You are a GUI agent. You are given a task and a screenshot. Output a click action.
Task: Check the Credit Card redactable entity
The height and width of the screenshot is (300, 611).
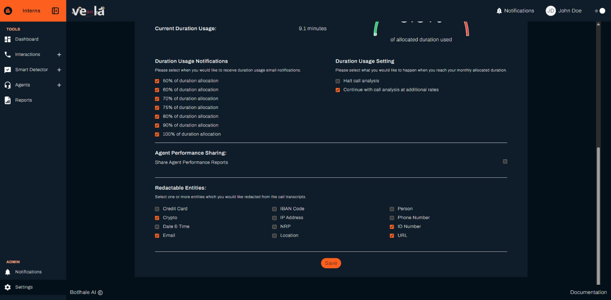pyautogui.click(x=157, y=209)
